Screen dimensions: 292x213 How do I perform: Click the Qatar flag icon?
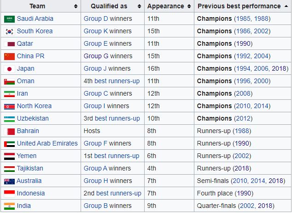tap(9, 44)
